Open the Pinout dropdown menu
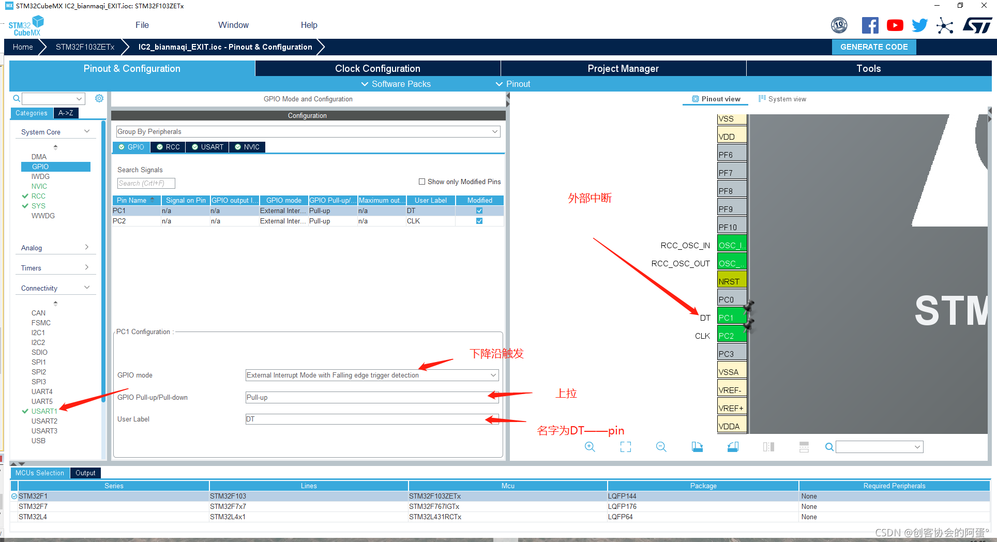The width and height of the screenshot is (997, 542). click(513, 84)
